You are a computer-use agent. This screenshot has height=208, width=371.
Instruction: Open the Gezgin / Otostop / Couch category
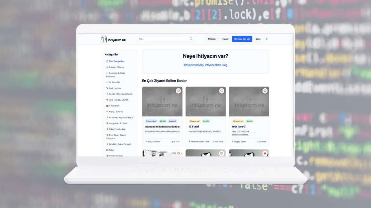[120, 94]
